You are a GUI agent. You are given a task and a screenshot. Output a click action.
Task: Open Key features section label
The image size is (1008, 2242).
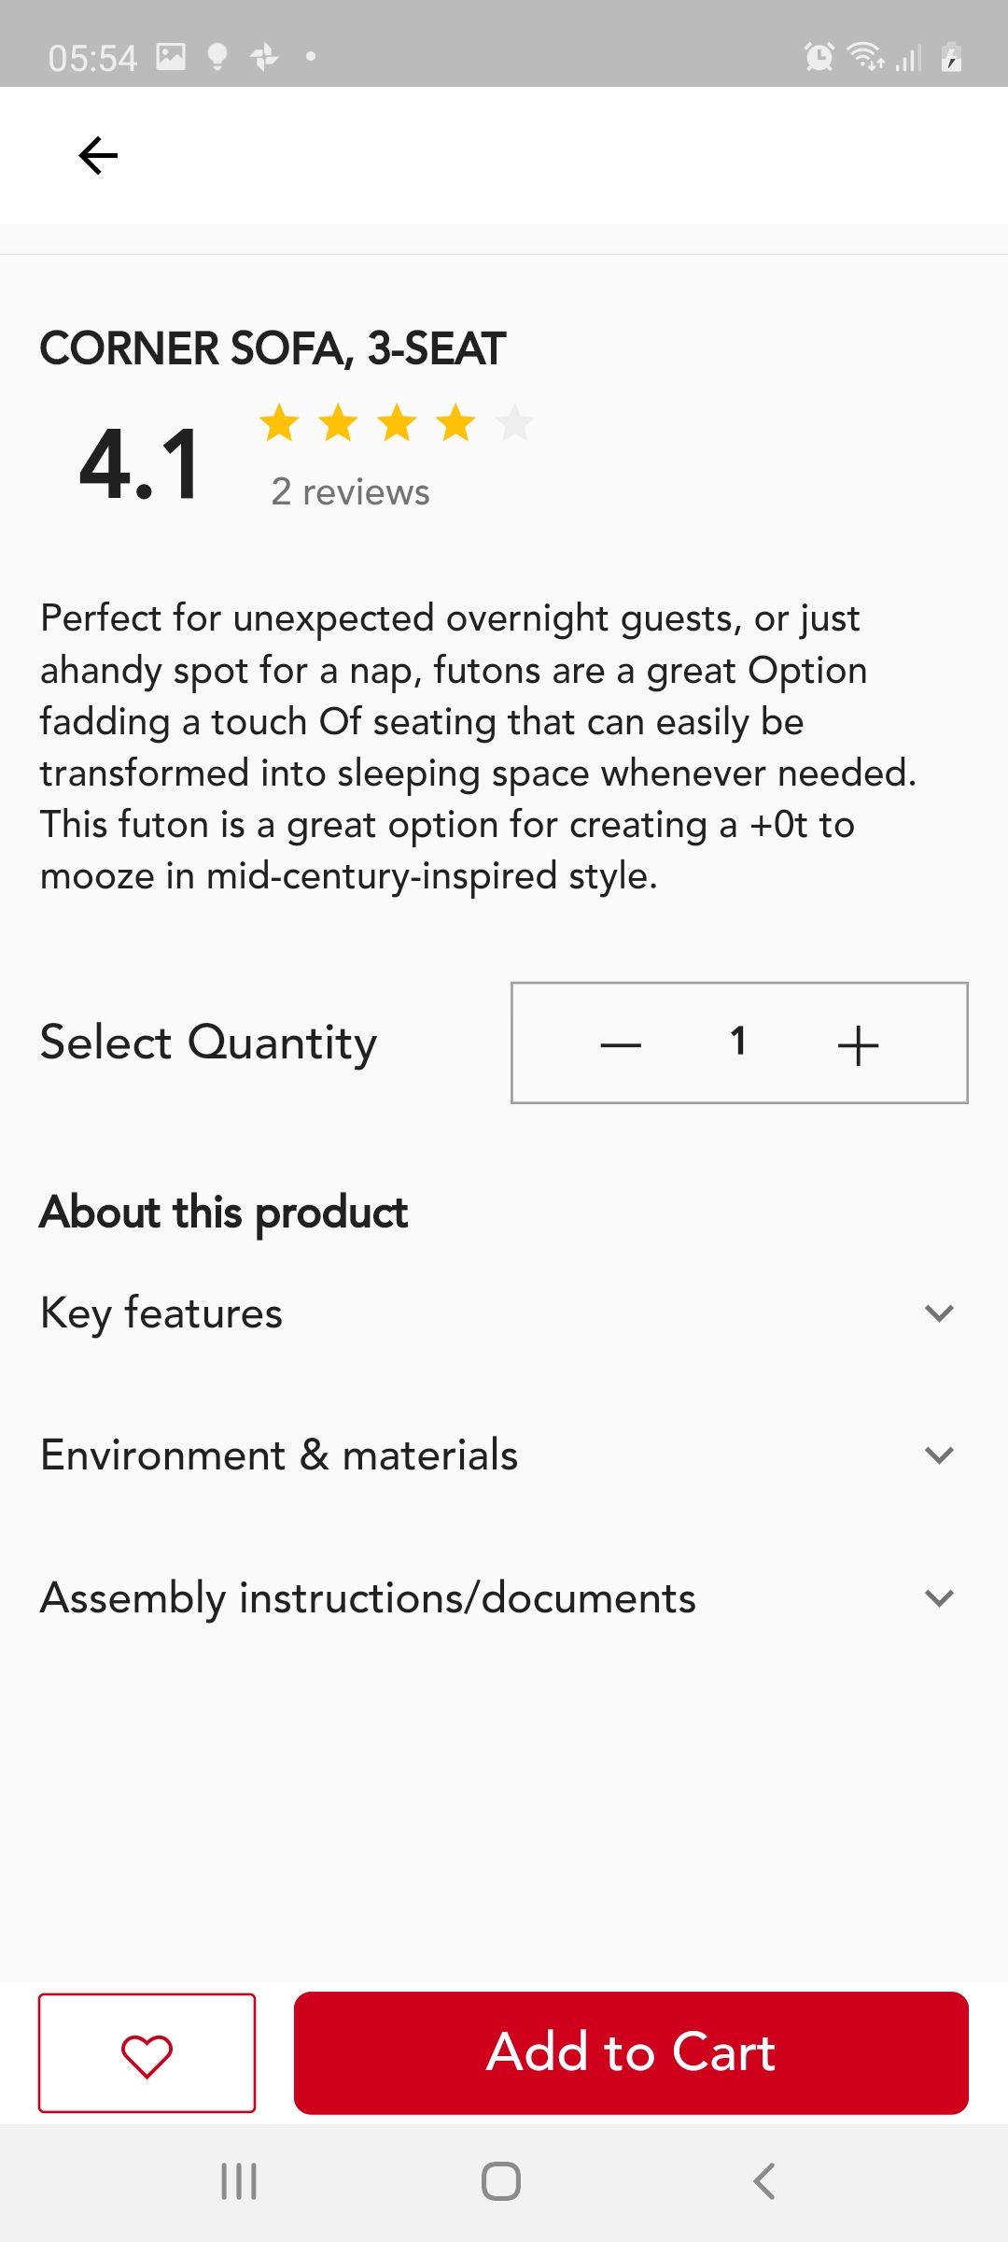pyautogui.click(x=161, y=1313)
